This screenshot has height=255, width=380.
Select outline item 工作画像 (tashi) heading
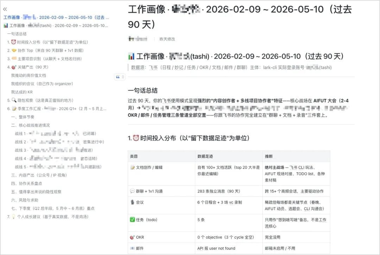coord(56,25)
